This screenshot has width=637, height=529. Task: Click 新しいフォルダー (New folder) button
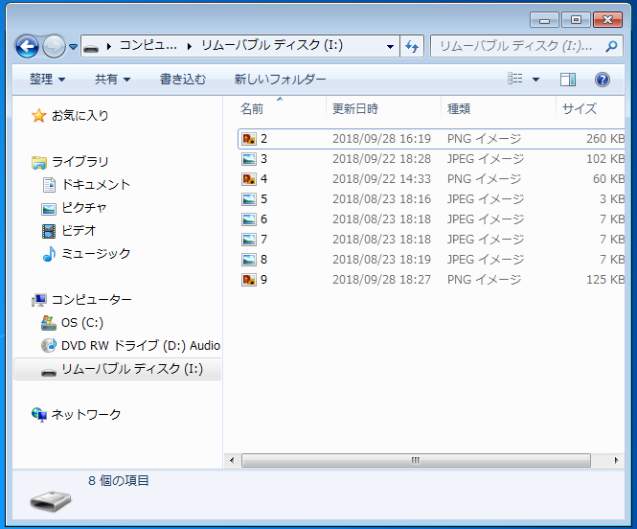pyautogui.click(x=280, y=80)
